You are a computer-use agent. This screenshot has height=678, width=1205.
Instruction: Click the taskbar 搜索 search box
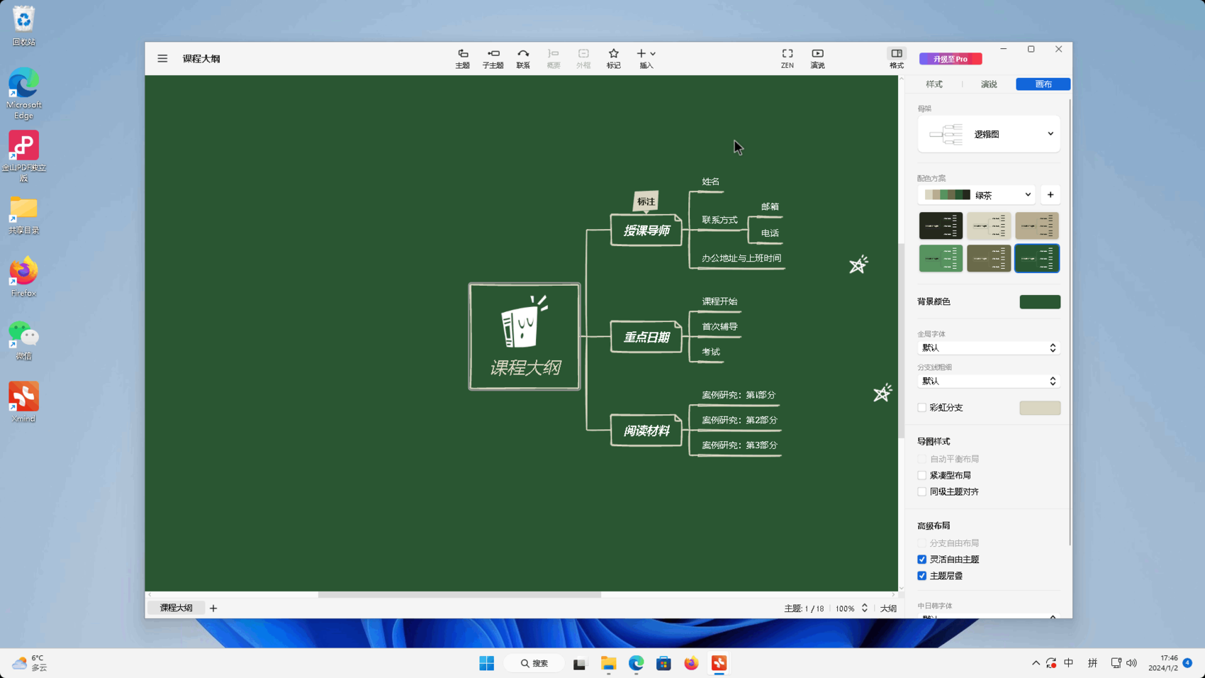(534, 664)
